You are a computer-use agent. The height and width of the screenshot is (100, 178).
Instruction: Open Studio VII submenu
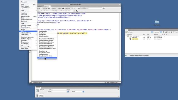click(28, 40)
